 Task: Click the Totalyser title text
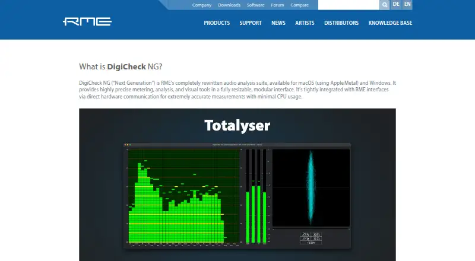[237, 126]
